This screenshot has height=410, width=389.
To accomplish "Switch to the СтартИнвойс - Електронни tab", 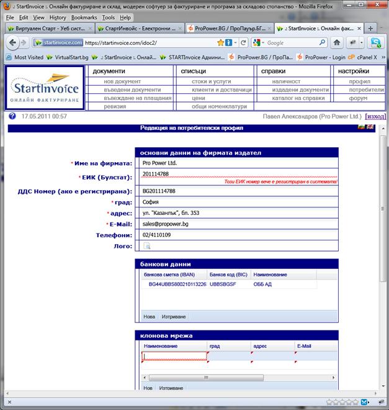I will 140,28.
